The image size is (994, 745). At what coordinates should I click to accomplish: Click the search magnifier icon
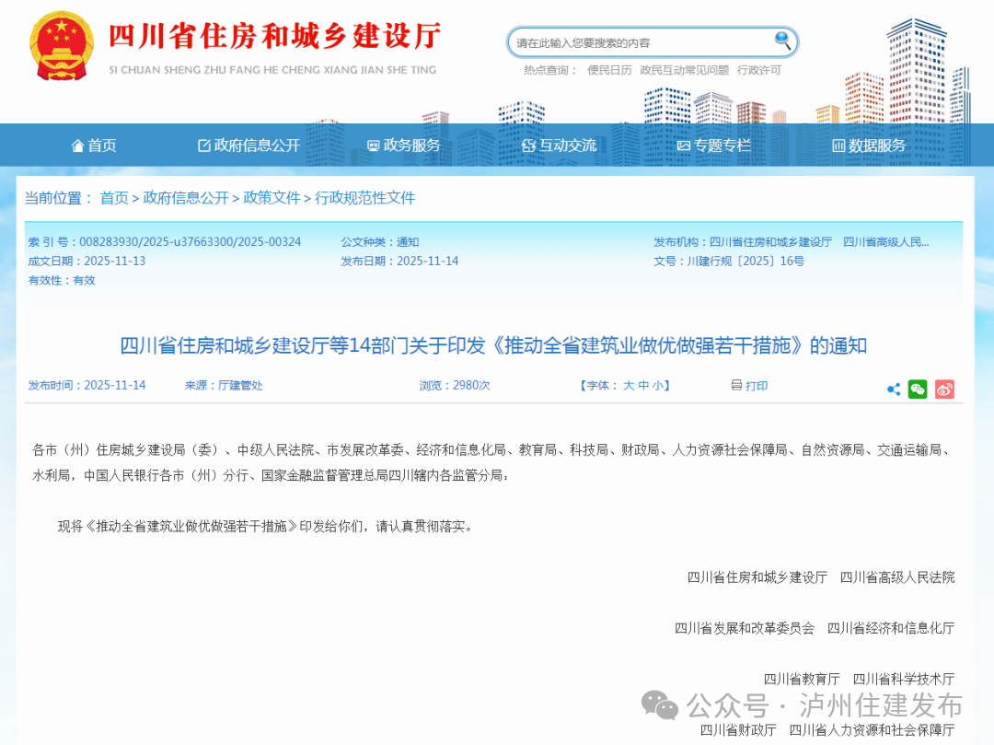tap(781, 41)
